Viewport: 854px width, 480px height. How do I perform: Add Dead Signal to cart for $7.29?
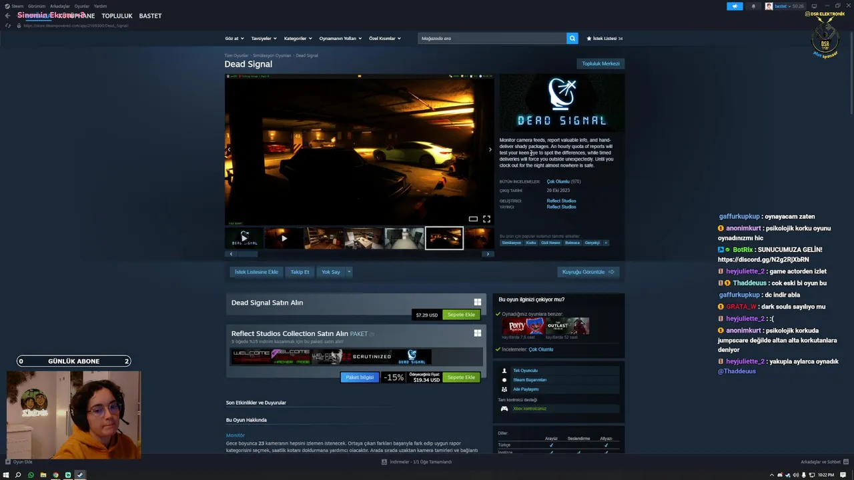[x=461, y=315]
